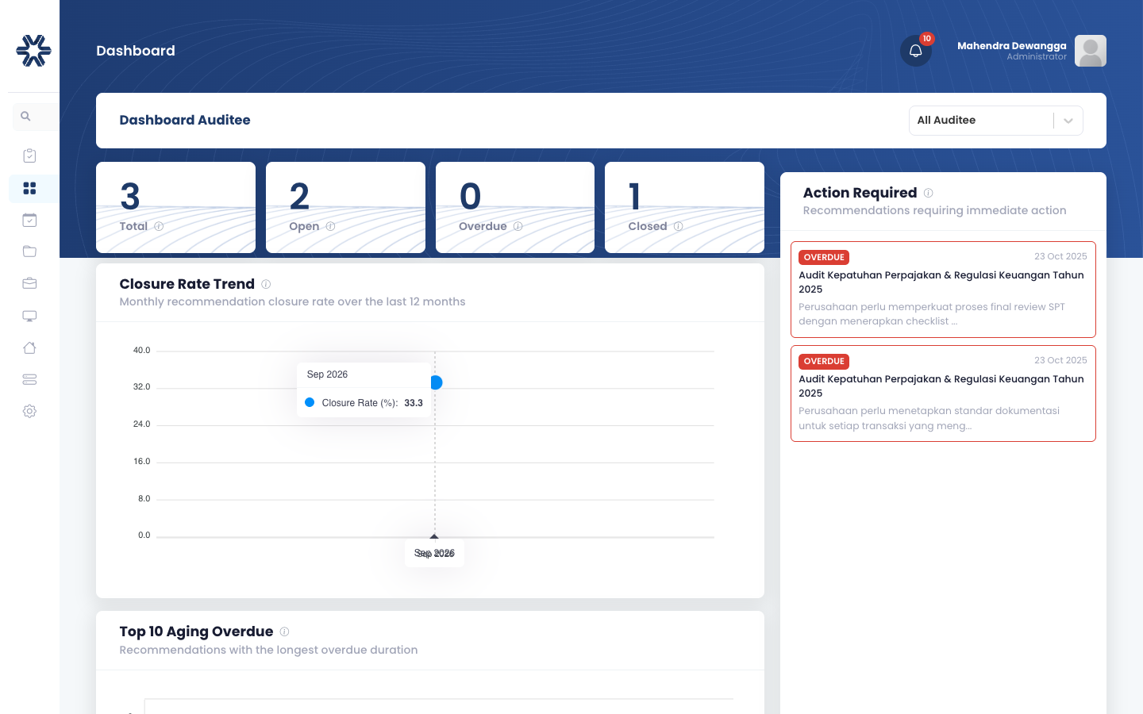Click the Top 10 Aging Overdue title
Screen dimensions: 1143x714
point(196,631)
